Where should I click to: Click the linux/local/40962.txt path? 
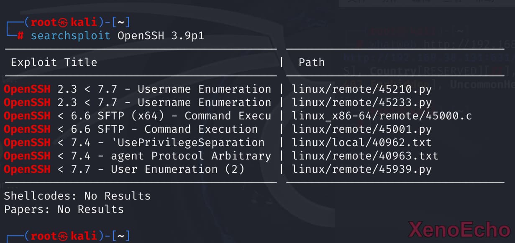pos(361,142)
